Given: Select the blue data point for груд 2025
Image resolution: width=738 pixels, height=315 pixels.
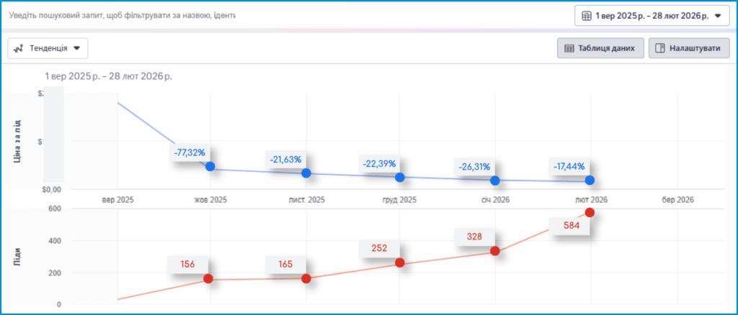Looking at the screenshot, I should [400, 177].
